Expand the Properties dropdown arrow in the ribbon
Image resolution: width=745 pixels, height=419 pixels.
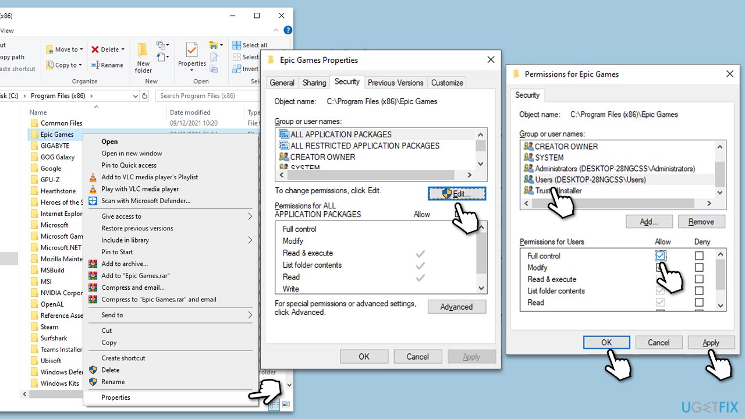(x=191, y=71)
